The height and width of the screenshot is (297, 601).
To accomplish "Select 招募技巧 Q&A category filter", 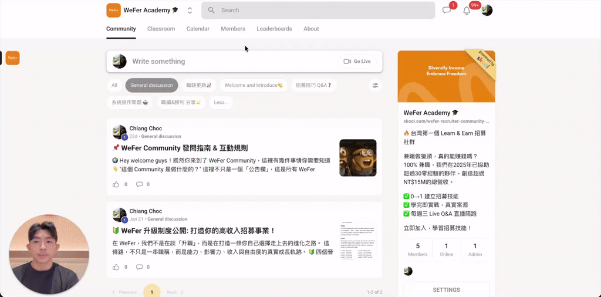I will 313,85.
